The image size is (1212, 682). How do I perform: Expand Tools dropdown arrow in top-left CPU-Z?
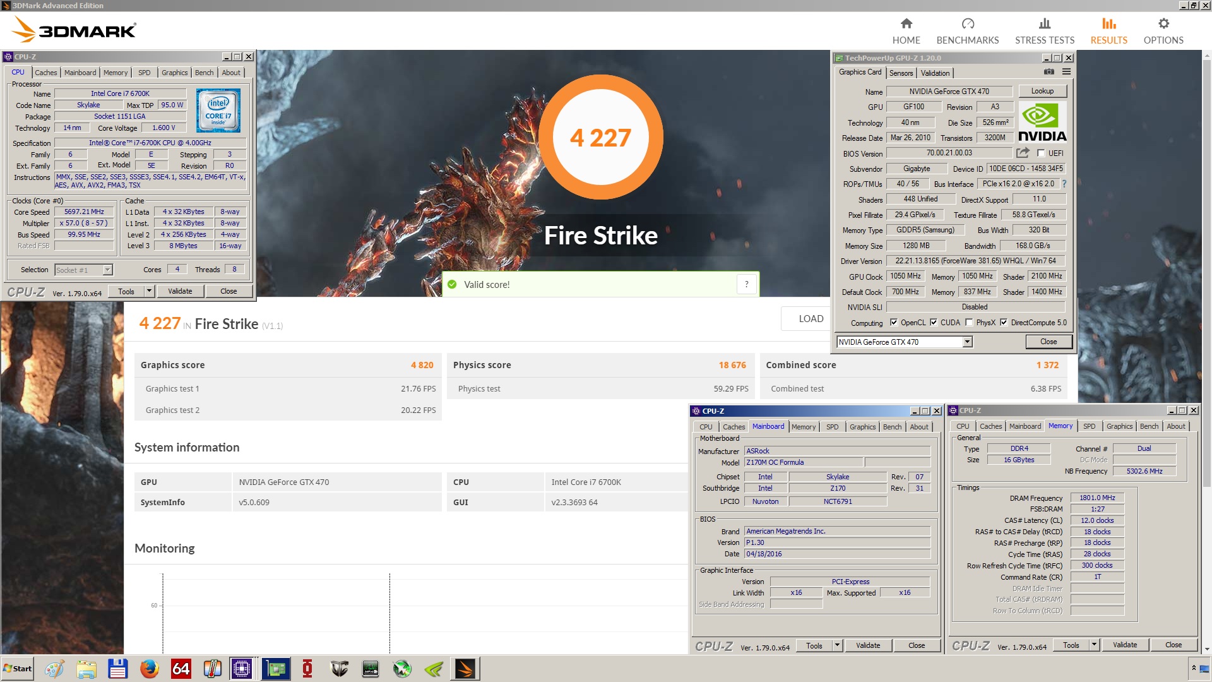(149, 291)
